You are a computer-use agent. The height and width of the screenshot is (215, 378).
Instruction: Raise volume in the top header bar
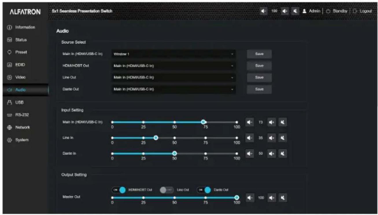[284, 11]
